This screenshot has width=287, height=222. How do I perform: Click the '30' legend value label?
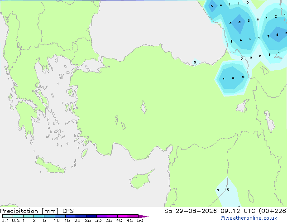tap(98, 220)
